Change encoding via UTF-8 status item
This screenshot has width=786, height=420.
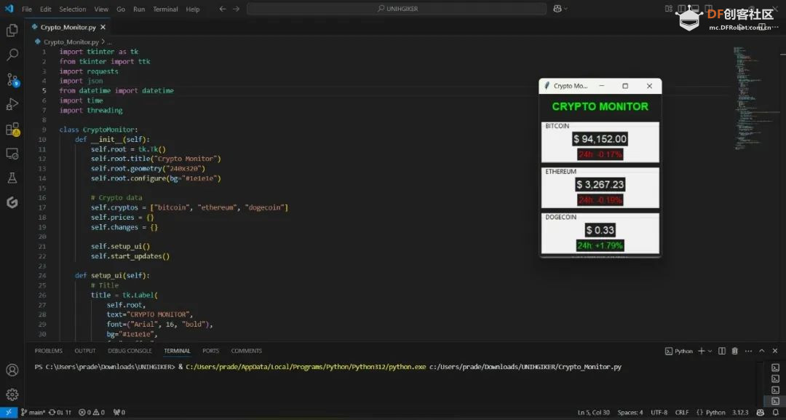tap(659, 413)
